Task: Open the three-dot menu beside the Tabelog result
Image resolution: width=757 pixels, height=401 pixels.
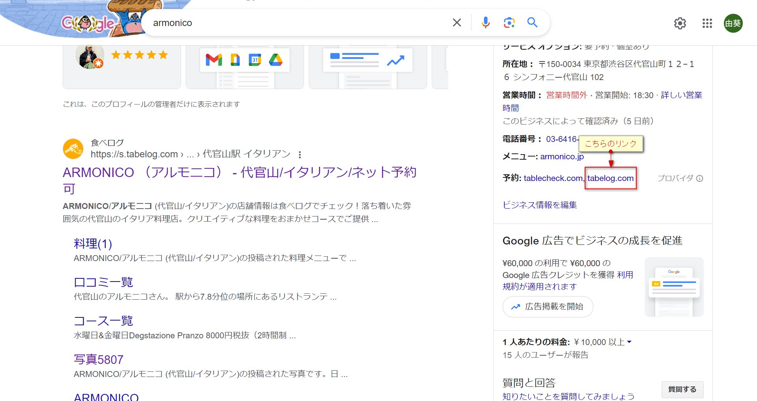Action: click(x=300, y=155)
